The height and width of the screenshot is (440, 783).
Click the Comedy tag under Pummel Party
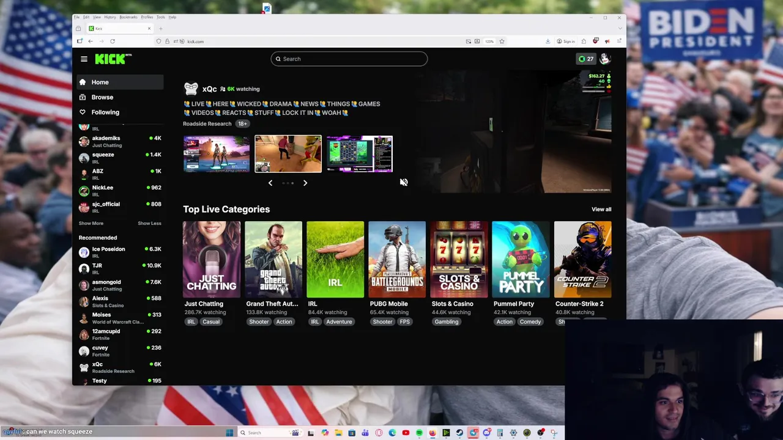coord(530,322)
